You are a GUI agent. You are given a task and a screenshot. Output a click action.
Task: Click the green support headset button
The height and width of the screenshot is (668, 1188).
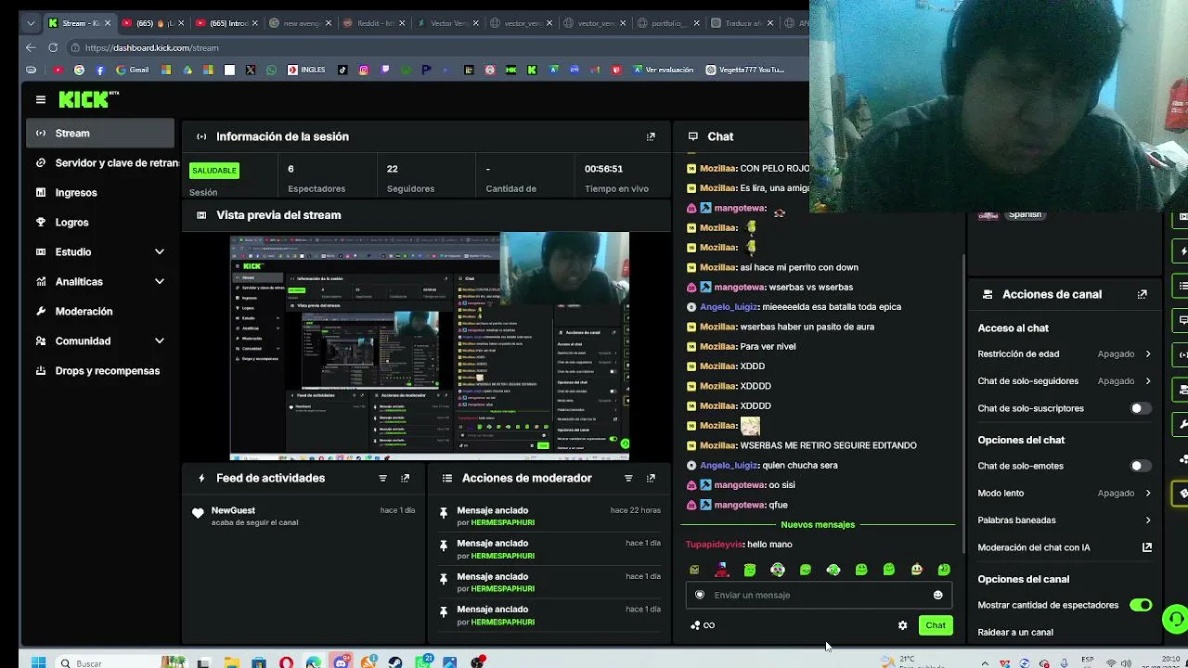[1175, 618]
